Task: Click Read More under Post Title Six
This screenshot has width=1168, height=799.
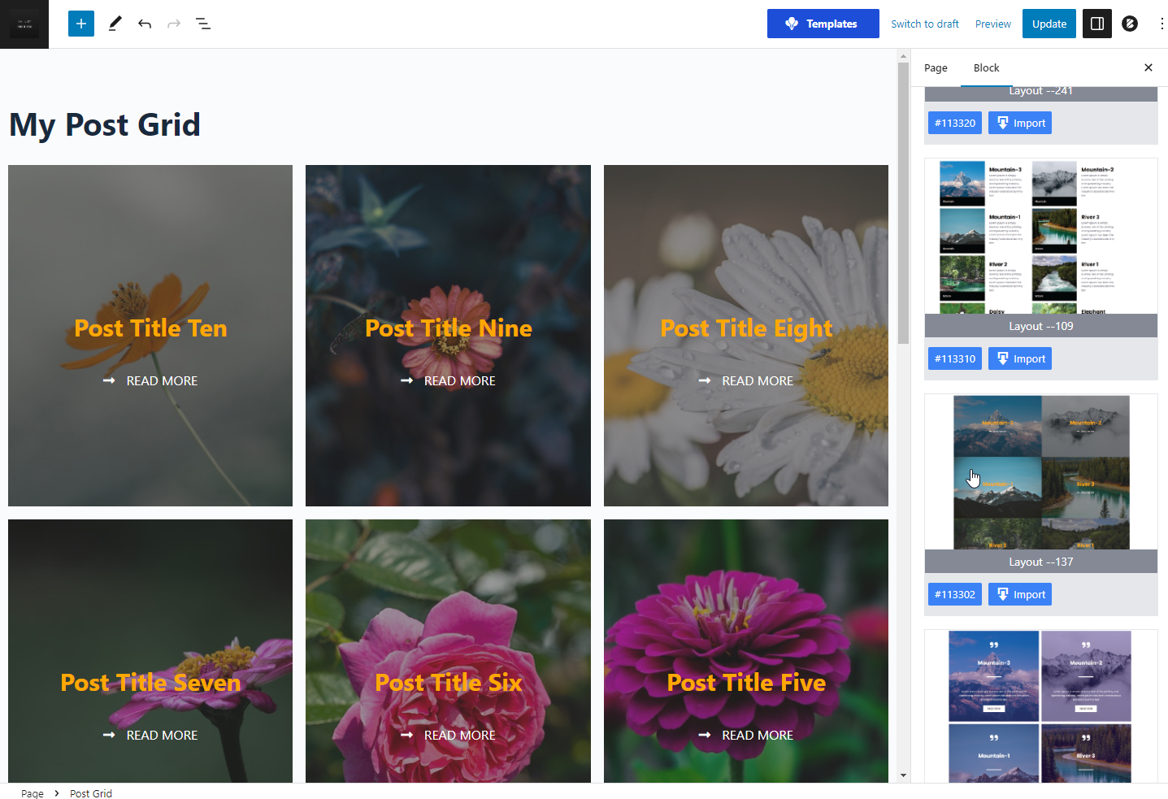Action: 460,735
